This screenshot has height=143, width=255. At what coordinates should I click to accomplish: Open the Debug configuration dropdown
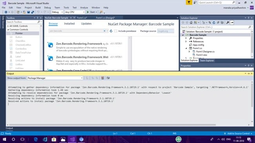click(x=57, y=12)
